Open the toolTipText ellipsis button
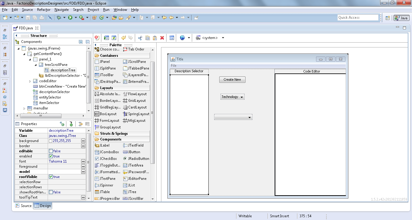The width and height of the screenshot is (412, 220). click(83, 197)
